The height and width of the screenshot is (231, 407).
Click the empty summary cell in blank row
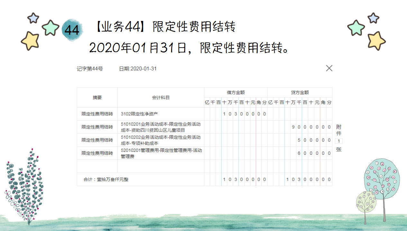(97, 166)
